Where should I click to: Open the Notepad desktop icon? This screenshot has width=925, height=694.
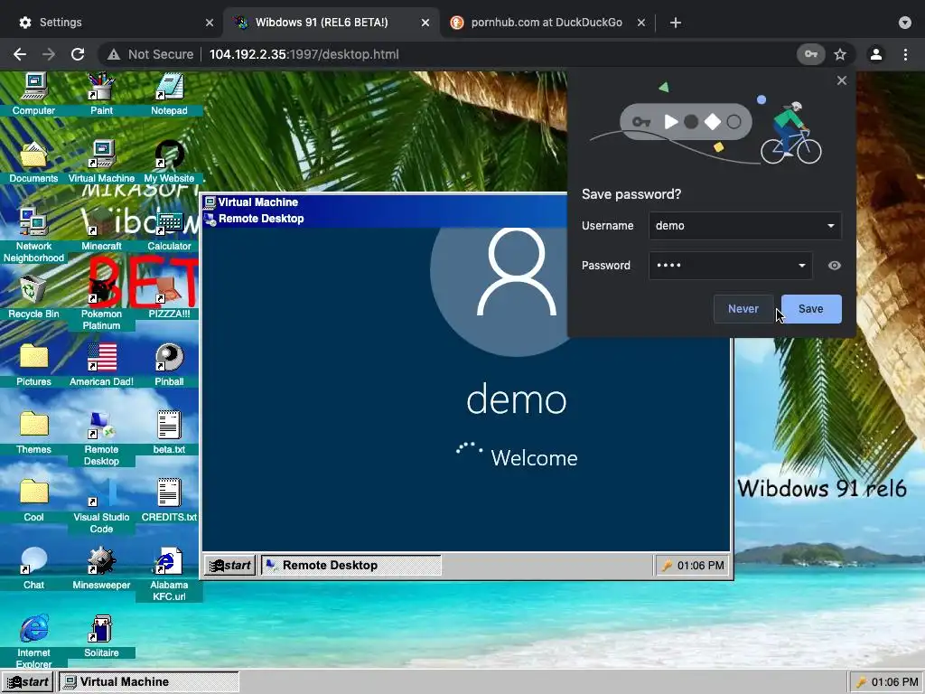pyautogui.click(x=169, y=93)
